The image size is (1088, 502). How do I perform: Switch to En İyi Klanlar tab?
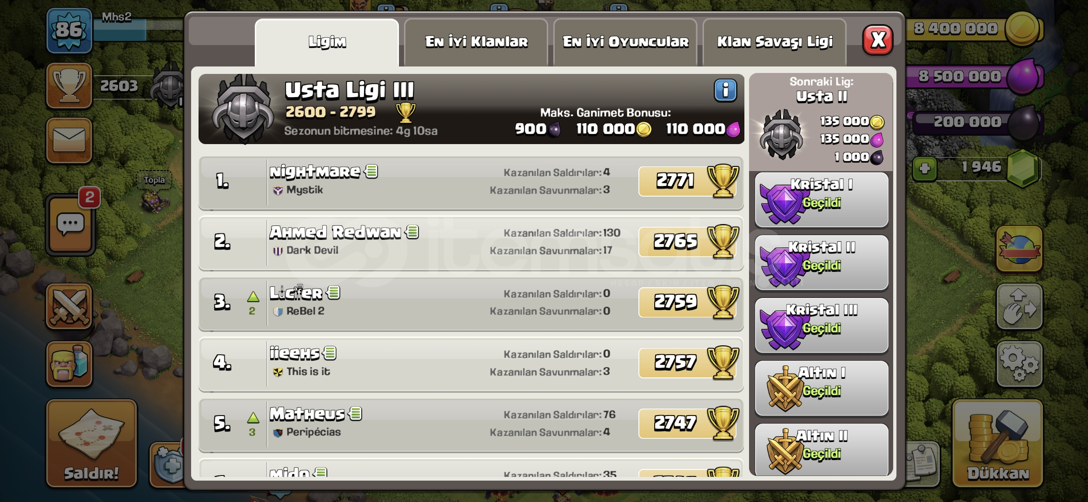pyautogui.click(x=476, y=42)
